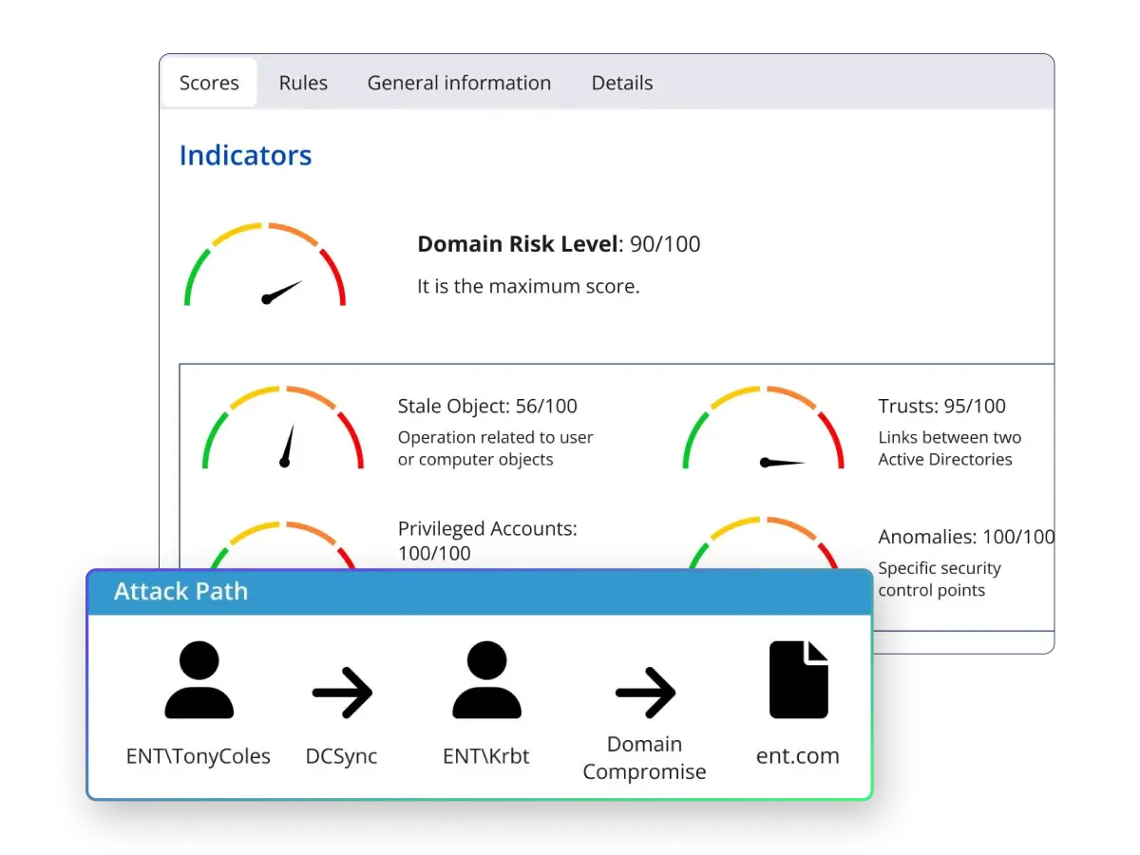
Task: Click the Domain Risk Level gauge
Action: 264,264
